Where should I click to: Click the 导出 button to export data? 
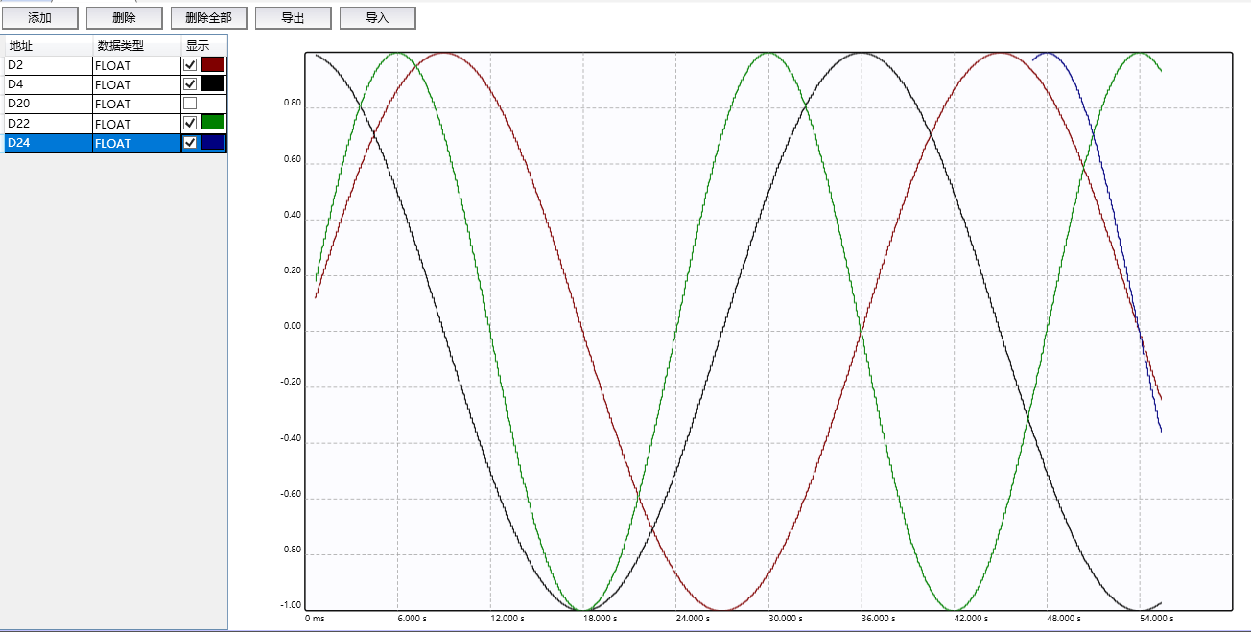pos(293,17)
